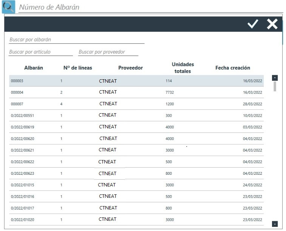Click the Buscar por albarán field
The image size is (286, 231).
pyautogui.click(x=76, y=40)
